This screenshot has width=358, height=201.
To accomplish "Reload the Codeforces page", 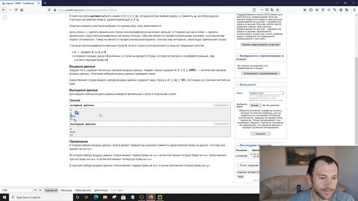I will pos(16,10).
